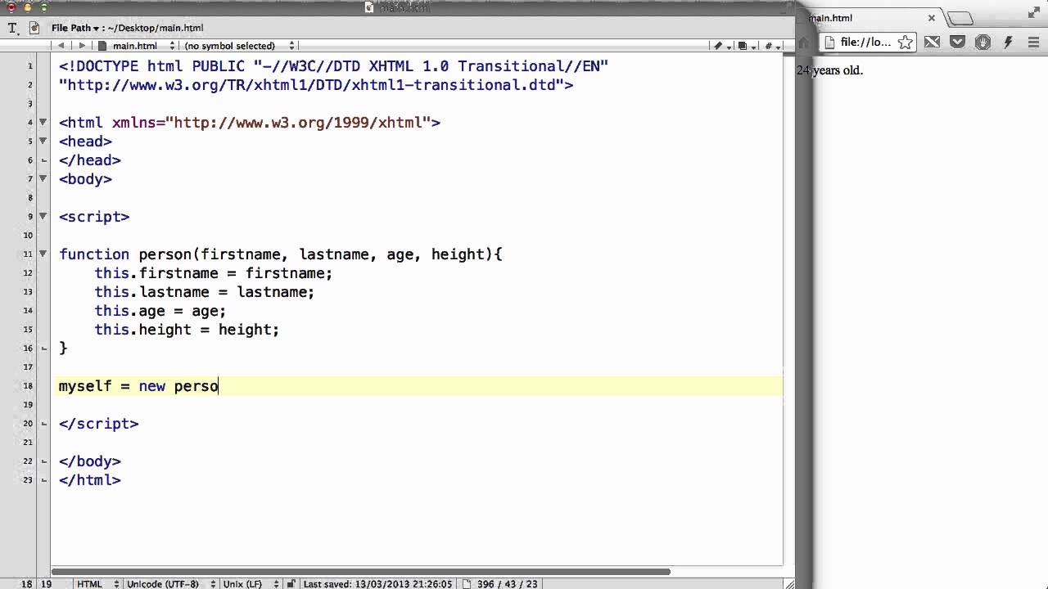This screenshot has width=1048, height=589.
Task: Click the fold end marker on line 20
Action: (43, 424)
